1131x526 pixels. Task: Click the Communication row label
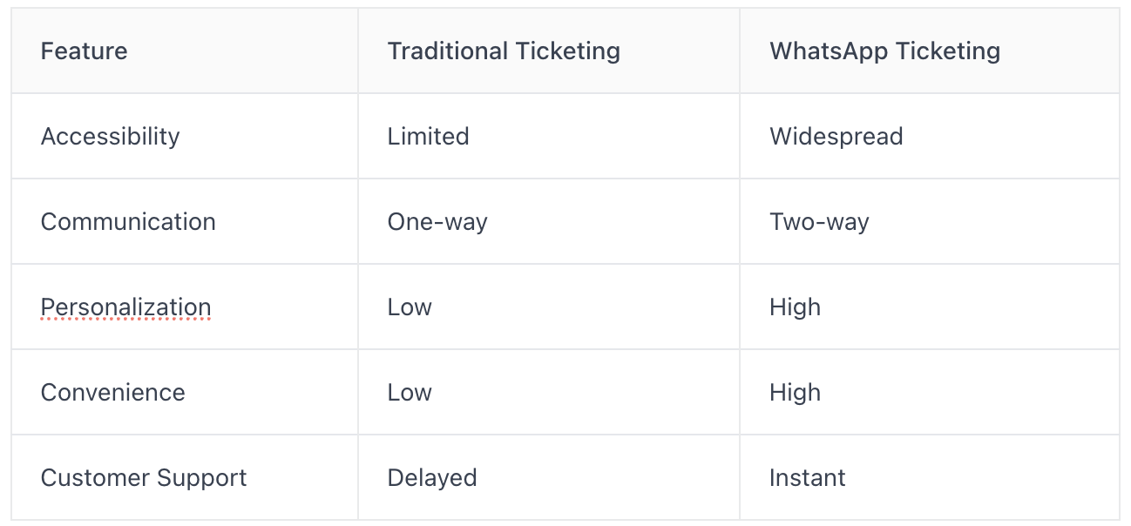tap(128, 222)
